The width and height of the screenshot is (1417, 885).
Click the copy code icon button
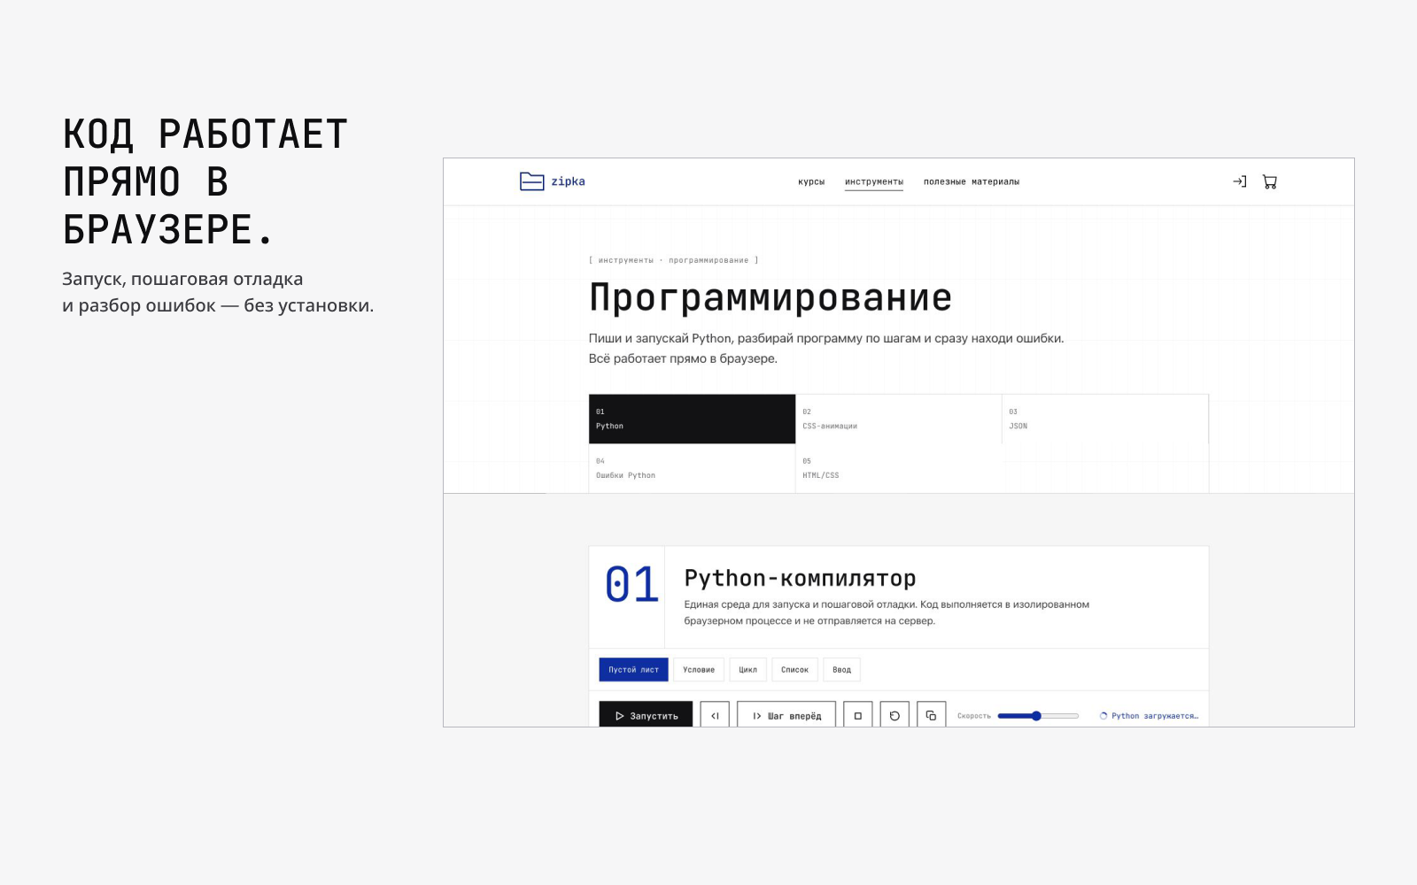931,715
